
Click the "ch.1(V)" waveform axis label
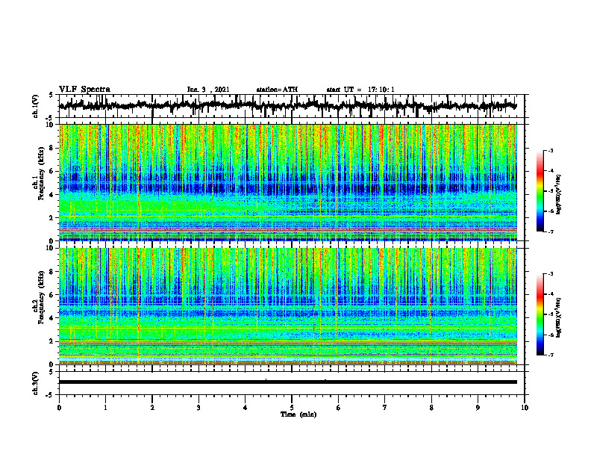(x=36, y=106)
